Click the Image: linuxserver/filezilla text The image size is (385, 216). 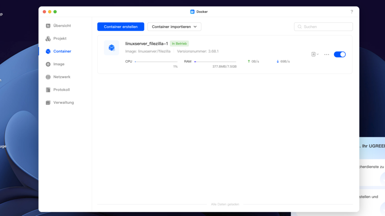[x=148, y=51]
